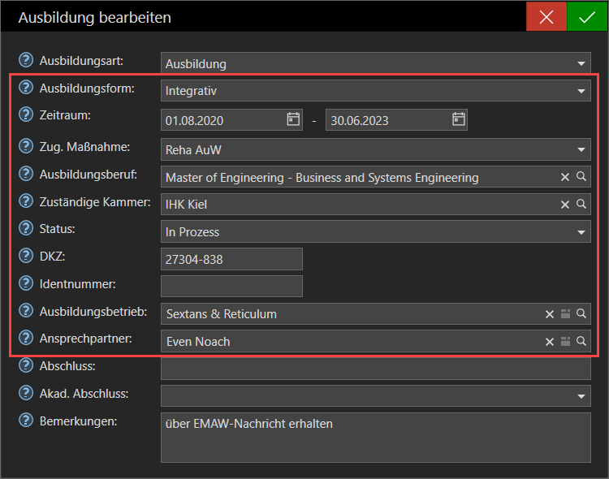Clear the Ausbildungsberuf field
Viewport: 609px width, 479px height.
click(x=565, y=177)
